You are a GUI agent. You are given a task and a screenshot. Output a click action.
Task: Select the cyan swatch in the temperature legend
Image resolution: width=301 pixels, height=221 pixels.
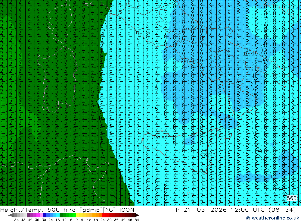(58, 215)
